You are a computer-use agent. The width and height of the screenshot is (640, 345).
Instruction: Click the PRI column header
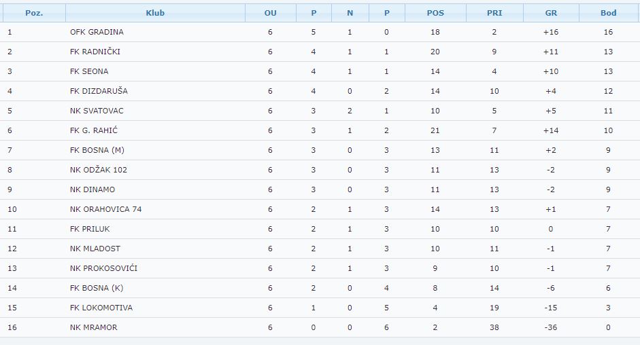[x=494, y=13]
